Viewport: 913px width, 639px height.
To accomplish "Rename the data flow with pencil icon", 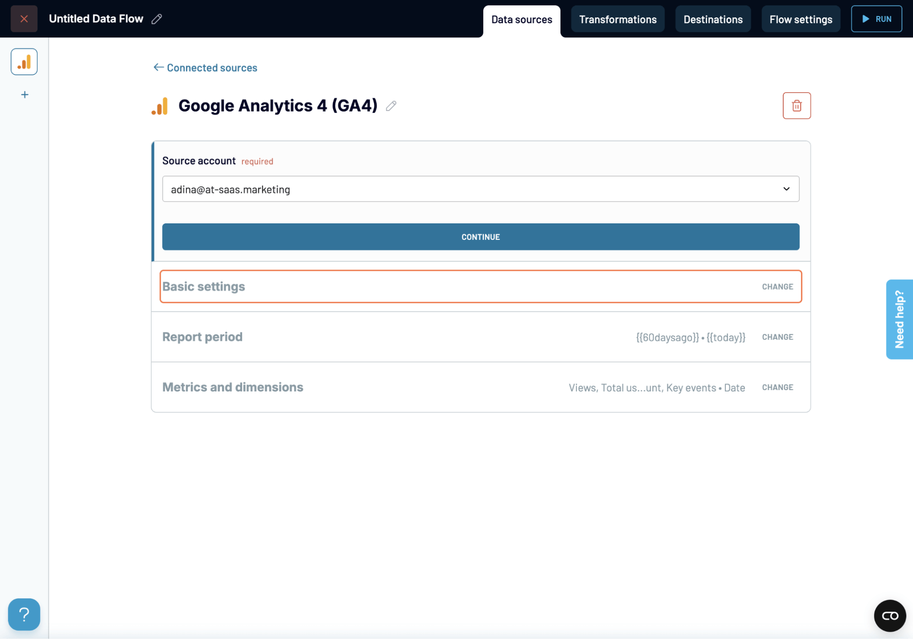I will (x=157, y=19).
